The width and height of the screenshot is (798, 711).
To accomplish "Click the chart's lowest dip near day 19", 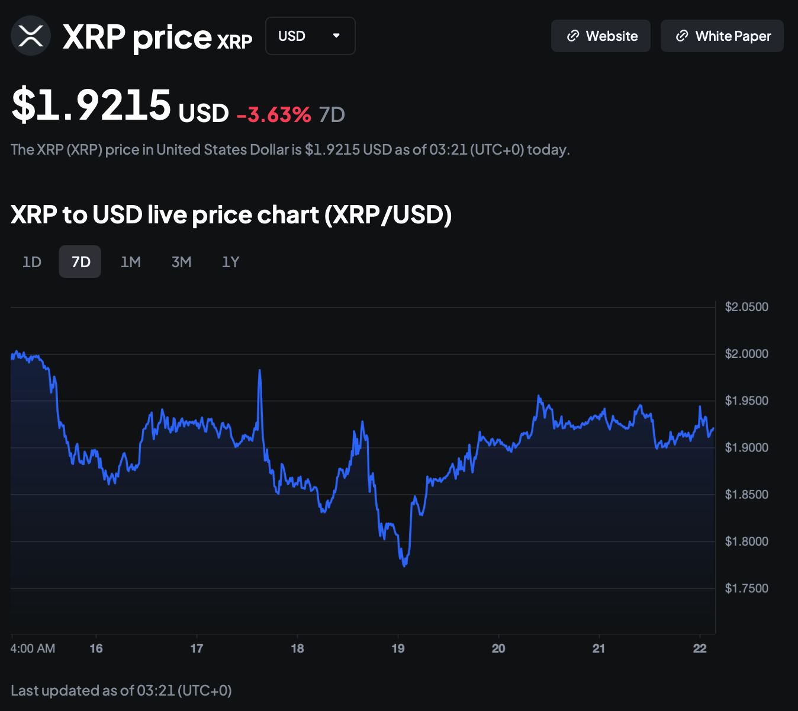I will (x=405, y=565).
